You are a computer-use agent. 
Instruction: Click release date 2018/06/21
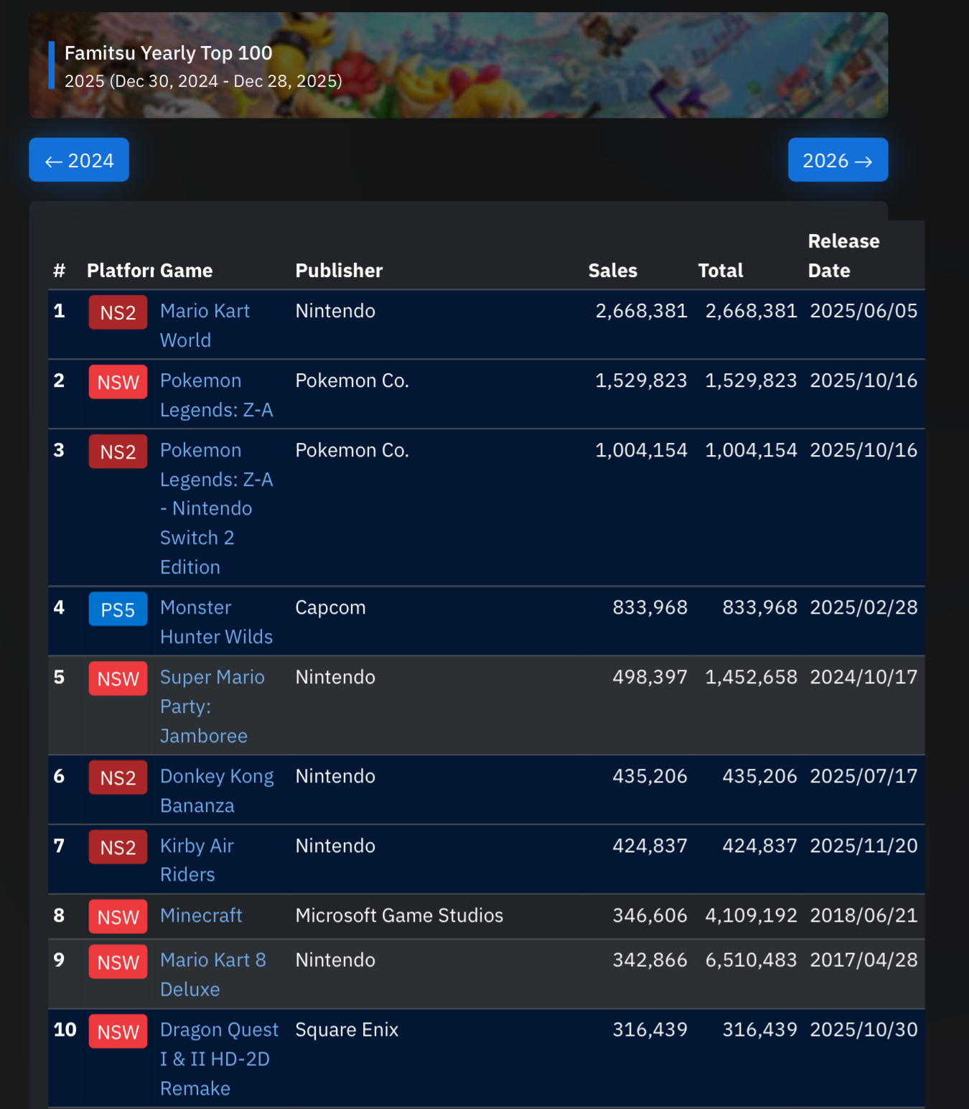click(x=863, y=915)
